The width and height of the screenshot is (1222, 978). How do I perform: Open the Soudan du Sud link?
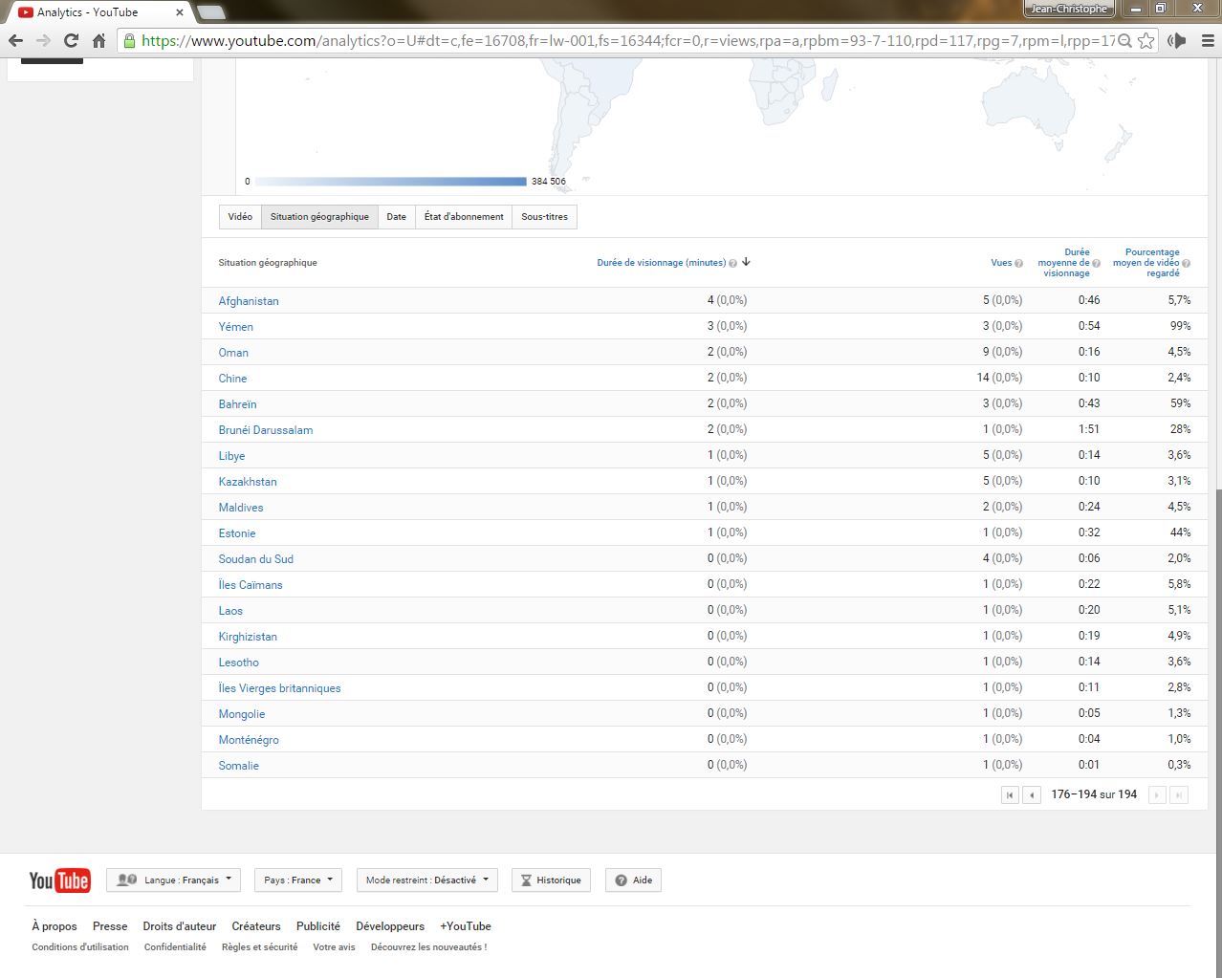(x=255, y=559)
